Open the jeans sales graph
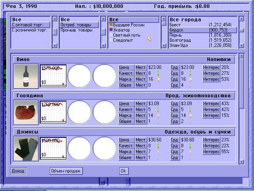 [53, 148]
